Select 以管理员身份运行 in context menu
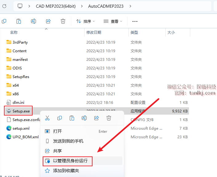Image resolution: width=217 pixels, height=177 pixels. tap(82, 161)
